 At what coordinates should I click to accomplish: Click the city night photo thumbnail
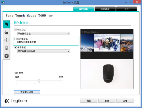pos(127,43)
